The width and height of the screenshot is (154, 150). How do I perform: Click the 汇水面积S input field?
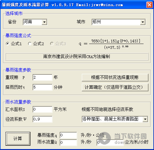point(42,109)
